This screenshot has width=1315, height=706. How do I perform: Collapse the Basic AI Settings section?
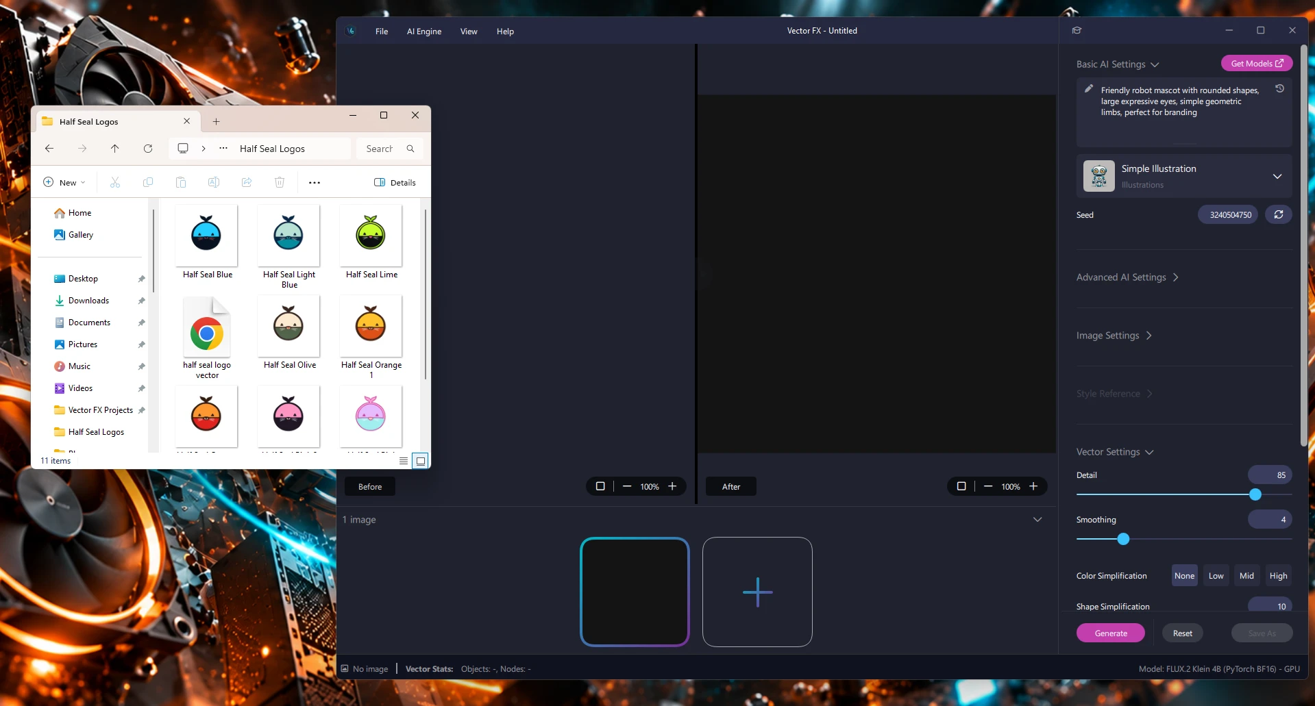(1118, 64)
